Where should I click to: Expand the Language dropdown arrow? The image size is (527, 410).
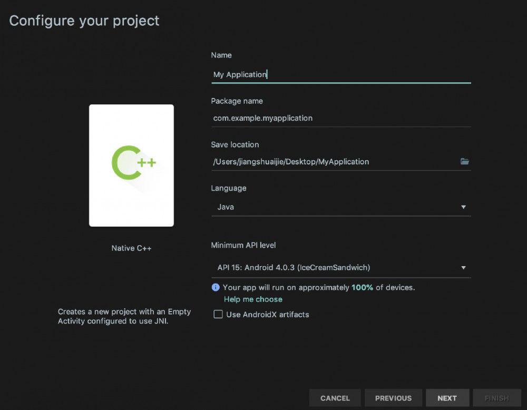coord(463,207)
